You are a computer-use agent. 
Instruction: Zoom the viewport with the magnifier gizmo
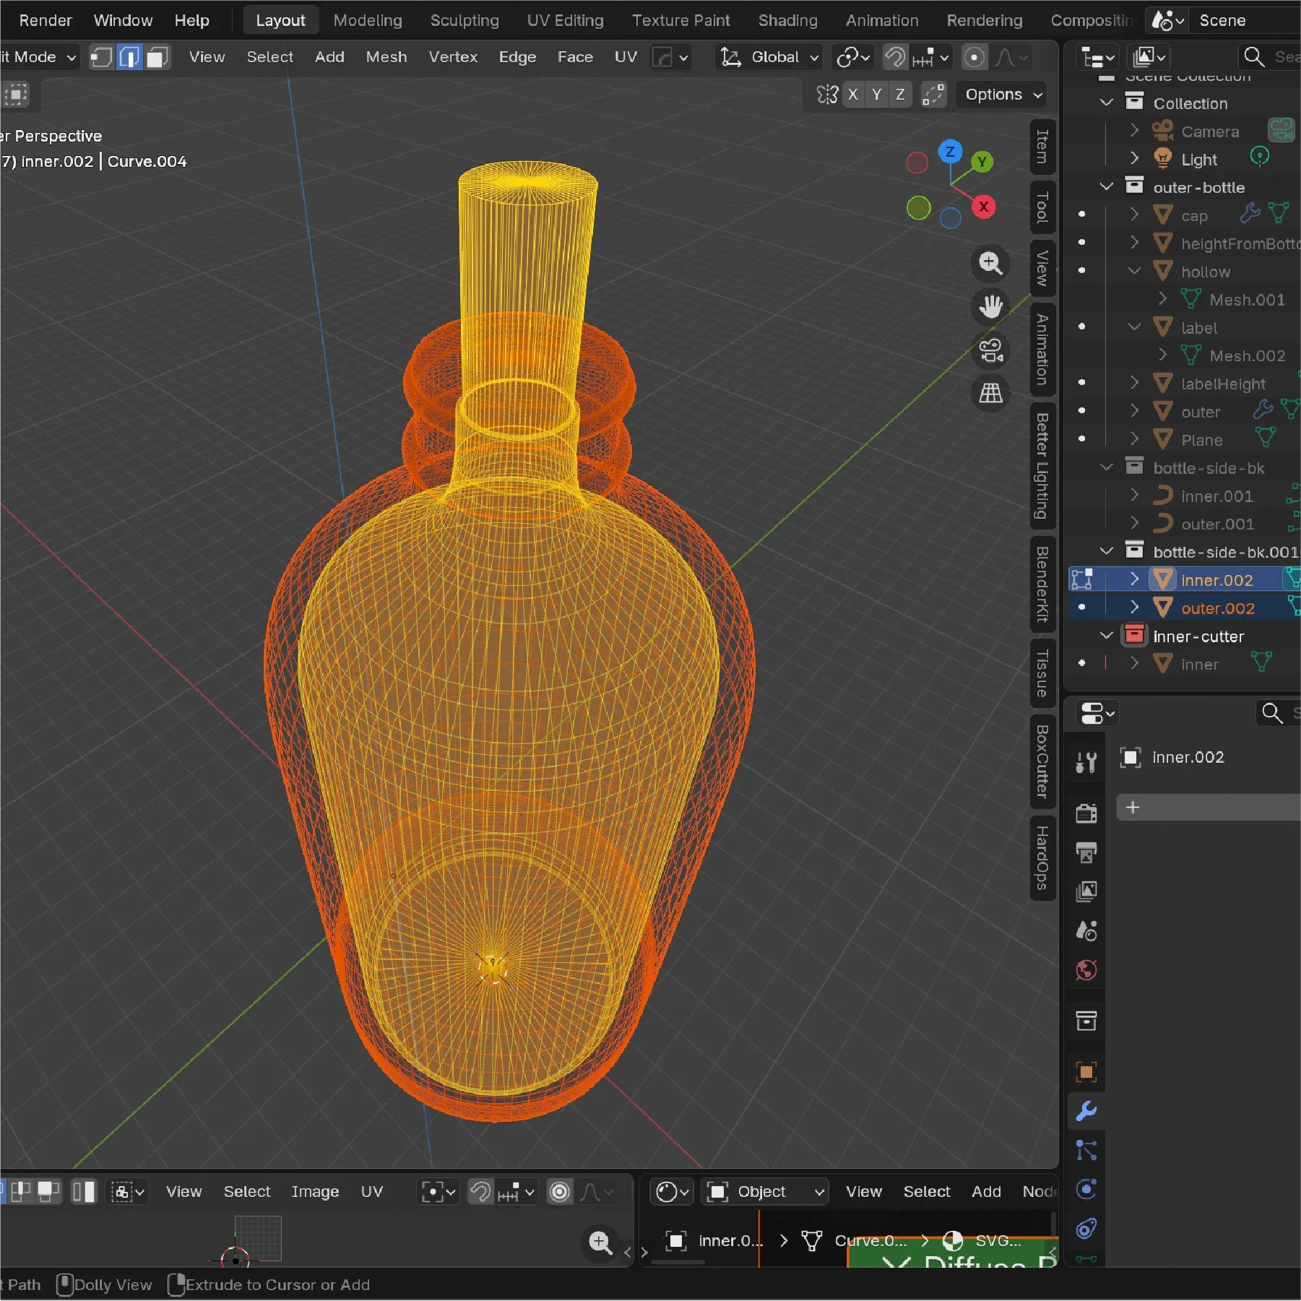point(990,264)
